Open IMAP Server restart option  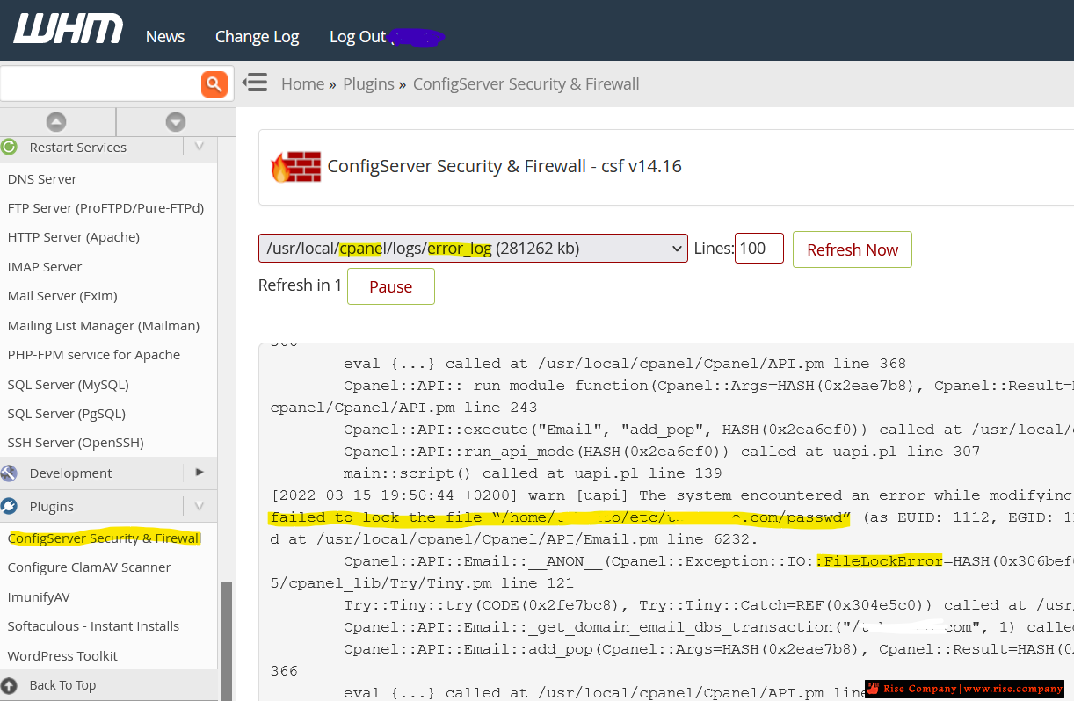click(45, 266)
